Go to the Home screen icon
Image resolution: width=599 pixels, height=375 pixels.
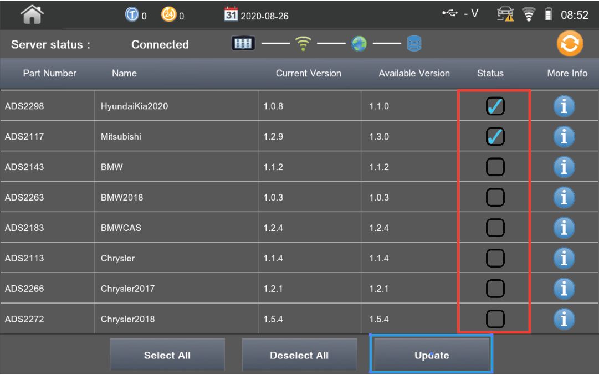tap(32, 15)
